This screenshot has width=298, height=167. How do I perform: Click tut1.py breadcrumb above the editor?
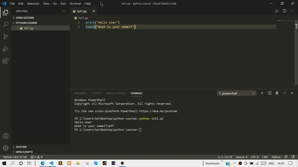click(83, 18)
